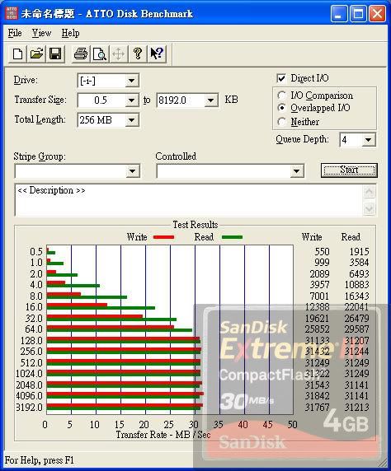Screen dimensions: 391x471
Task: Maximize the ATTO Disk Benchmark window
Action: 358,14
